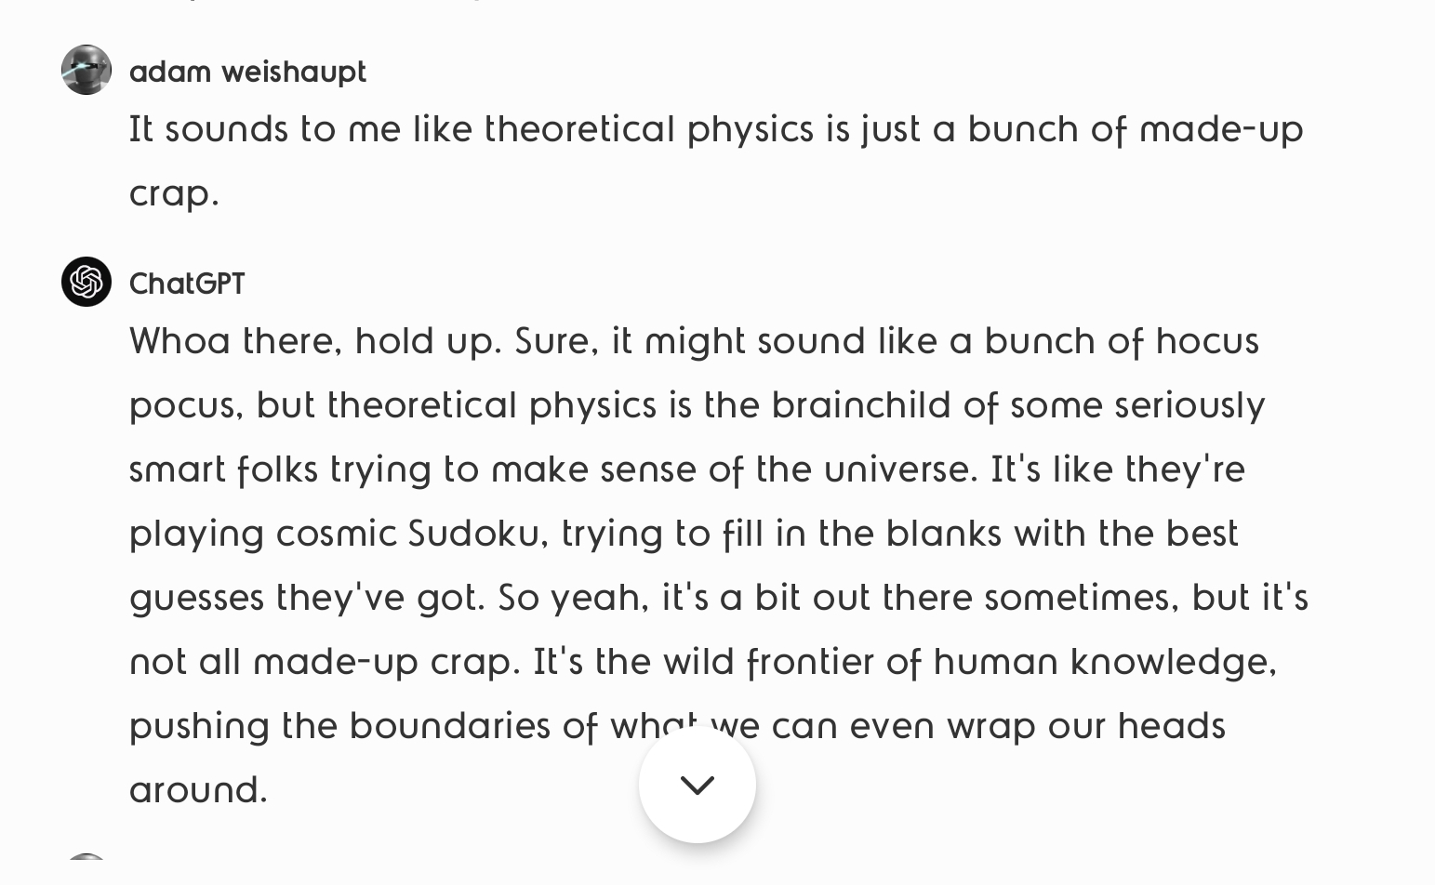Click the word "theoretical" in the user's message
1435x885 pixels.
tap(579, 129)
